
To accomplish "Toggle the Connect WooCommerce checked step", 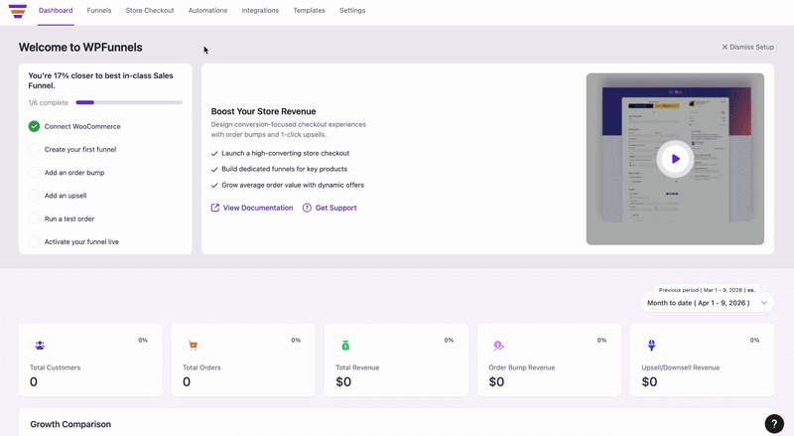I will (x=35, y=126).
